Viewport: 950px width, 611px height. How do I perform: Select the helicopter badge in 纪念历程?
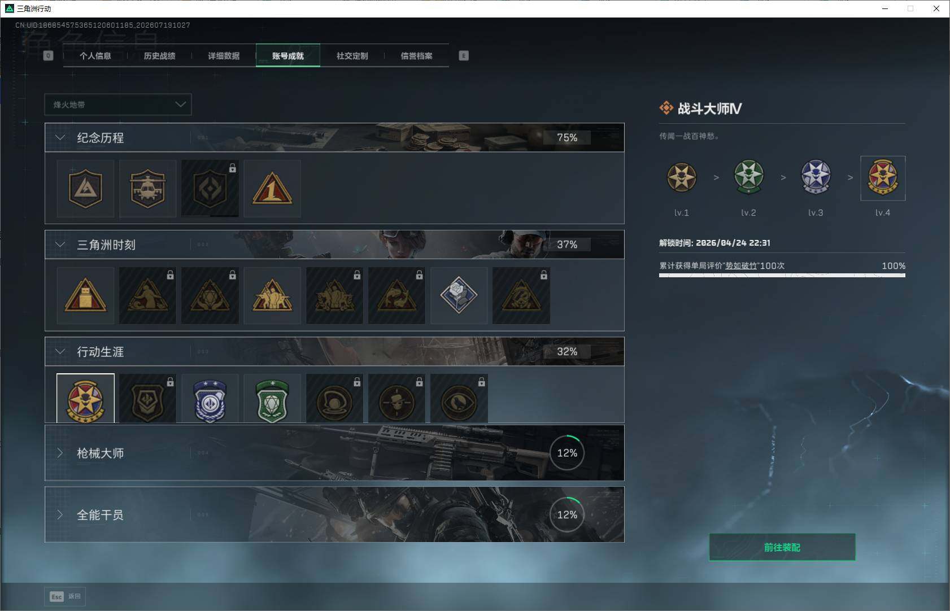(147, 189)
